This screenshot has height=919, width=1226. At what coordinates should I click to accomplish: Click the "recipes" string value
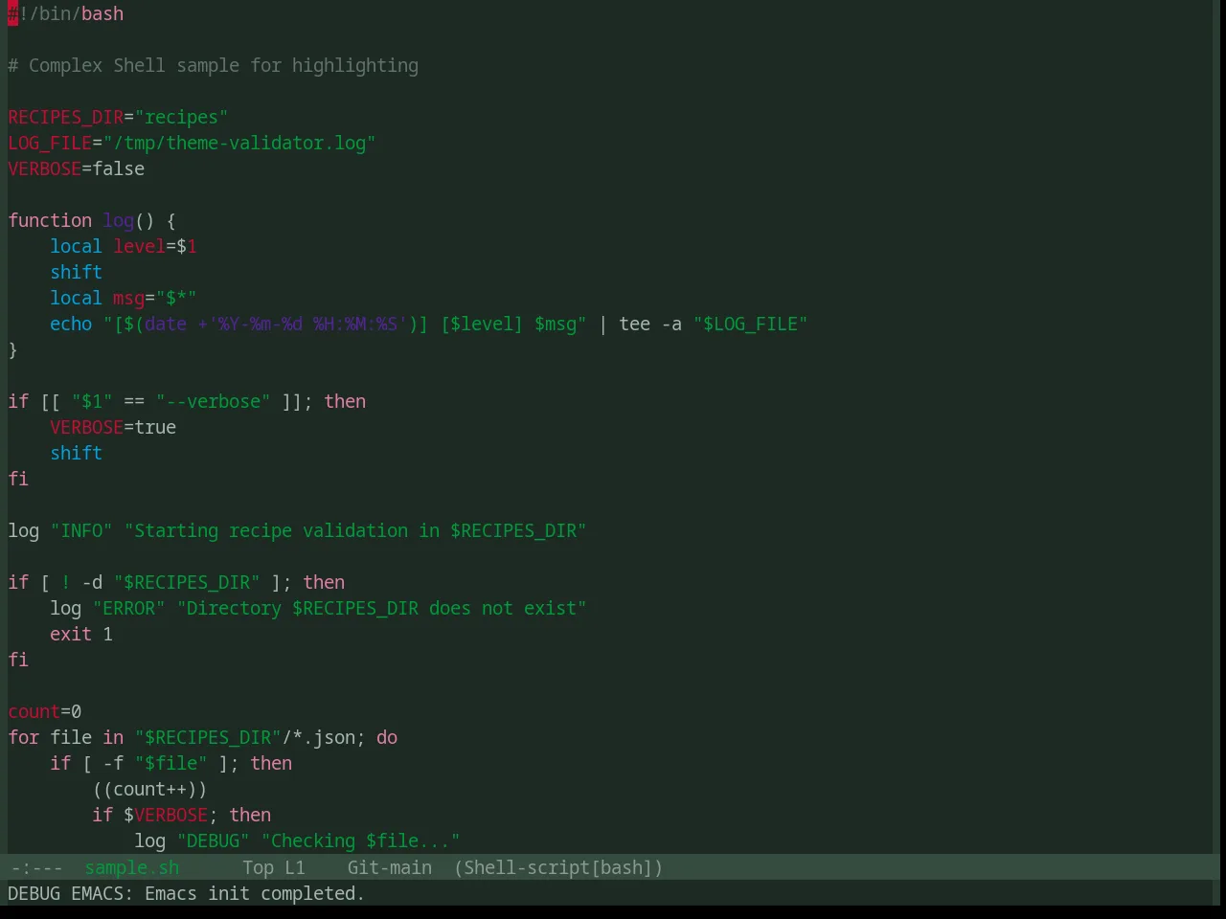(182, 118)
